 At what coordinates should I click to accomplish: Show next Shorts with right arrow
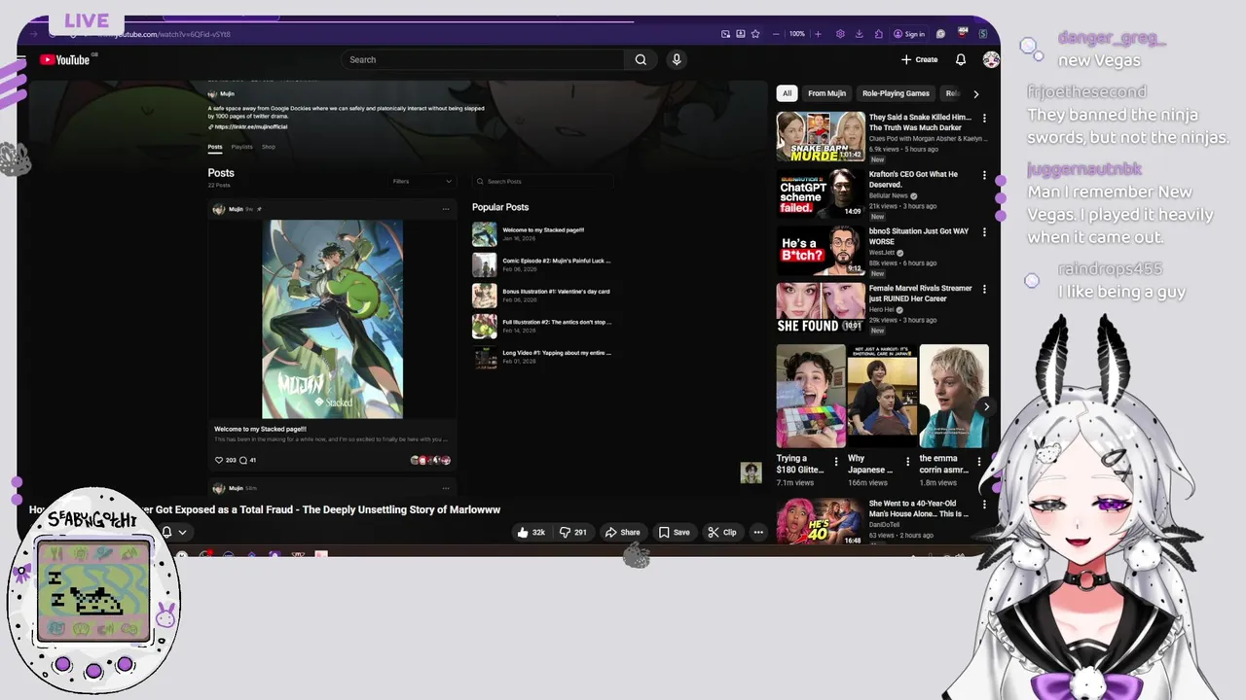(x=986, y=407)
